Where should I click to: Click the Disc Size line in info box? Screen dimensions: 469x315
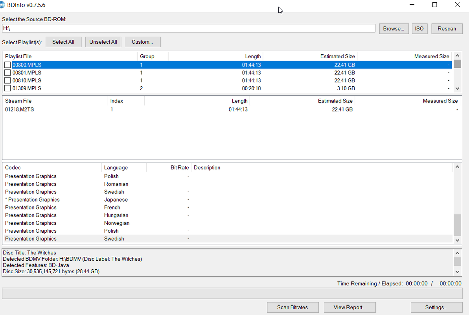51,272
